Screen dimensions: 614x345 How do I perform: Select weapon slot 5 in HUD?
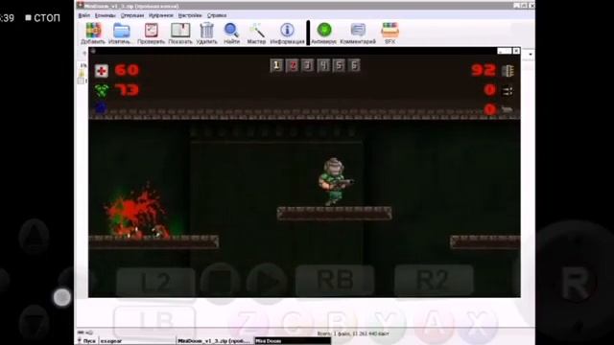(x=339, y=65)
